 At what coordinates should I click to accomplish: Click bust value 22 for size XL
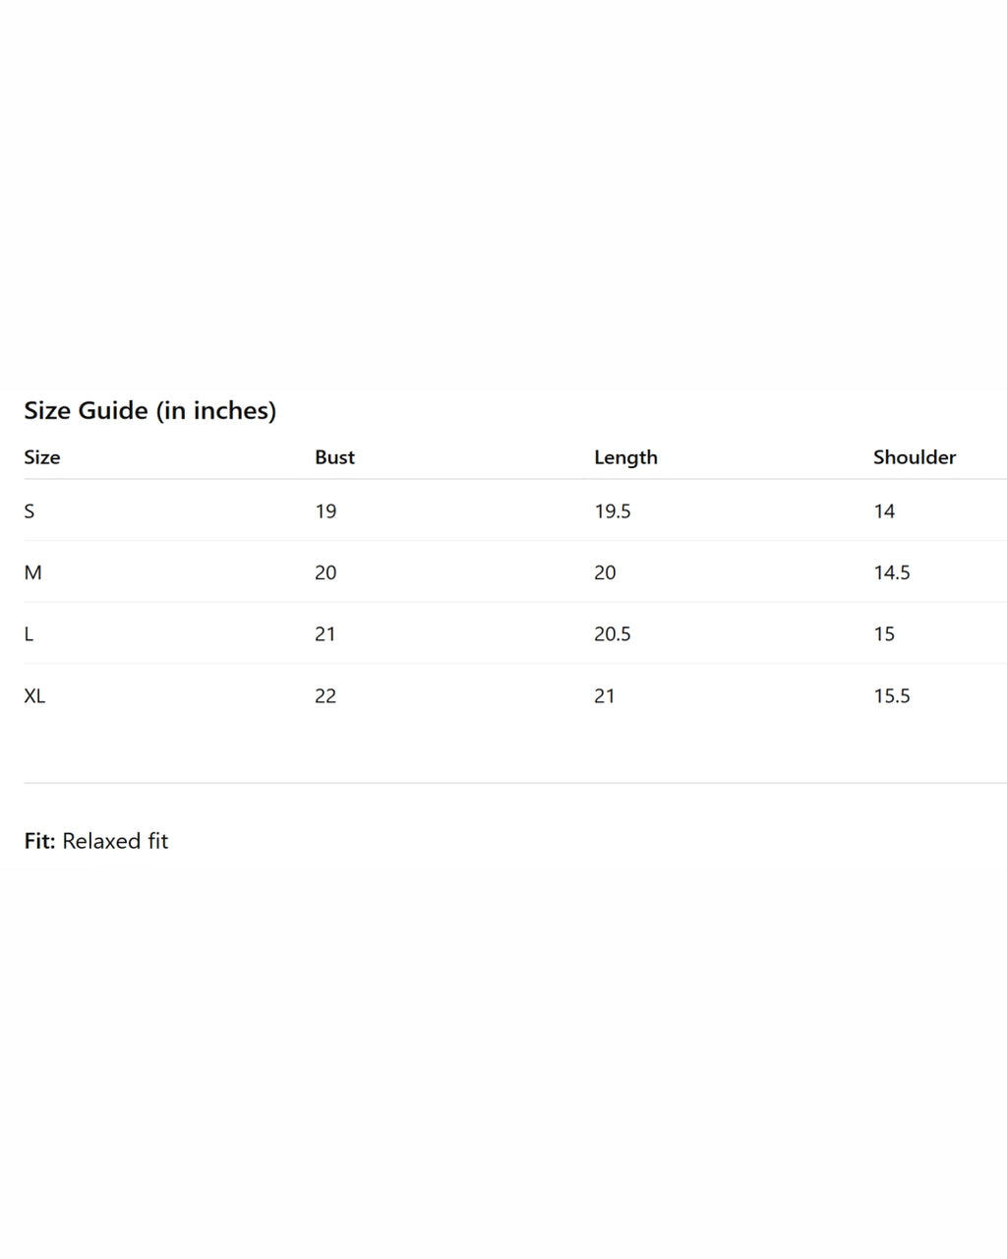pos(326,695)
